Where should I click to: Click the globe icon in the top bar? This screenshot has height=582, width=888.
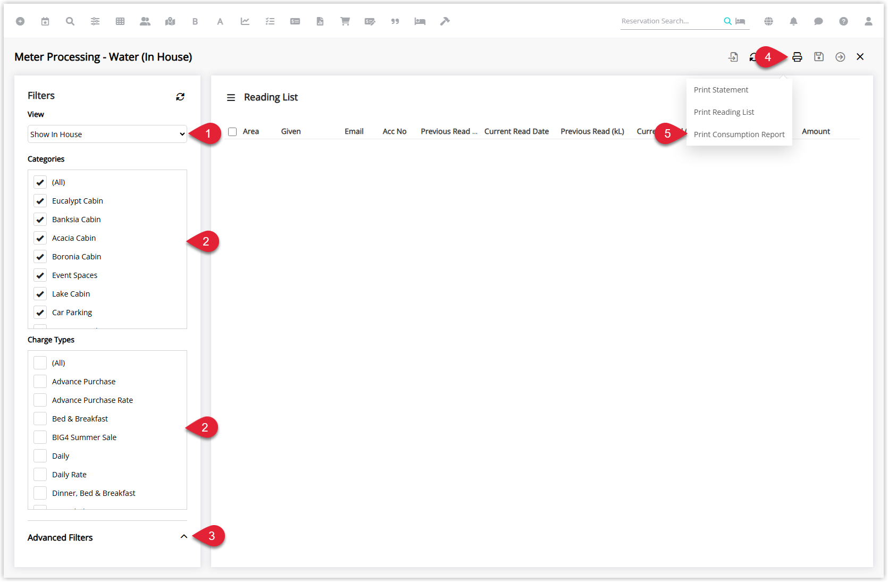[768, 21]
